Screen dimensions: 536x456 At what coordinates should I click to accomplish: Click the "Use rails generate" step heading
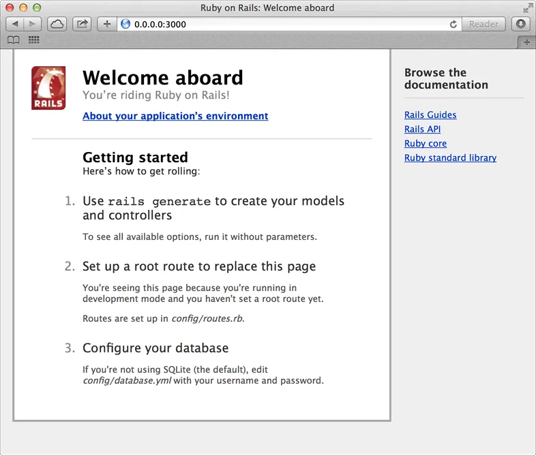(213, 208)
